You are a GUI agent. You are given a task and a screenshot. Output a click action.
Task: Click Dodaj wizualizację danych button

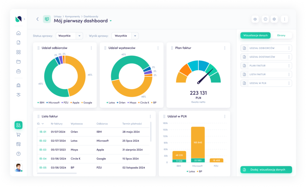[x=266, y=170]
